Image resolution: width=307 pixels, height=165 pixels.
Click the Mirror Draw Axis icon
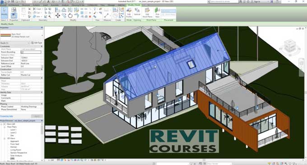click(x=76, y=9)
